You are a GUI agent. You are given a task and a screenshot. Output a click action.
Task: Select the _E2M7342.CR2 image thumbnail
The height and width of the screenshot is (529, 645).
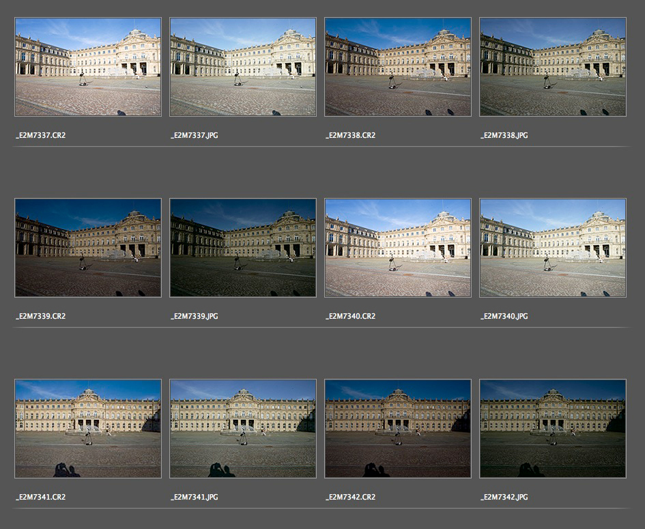(398, 429)
